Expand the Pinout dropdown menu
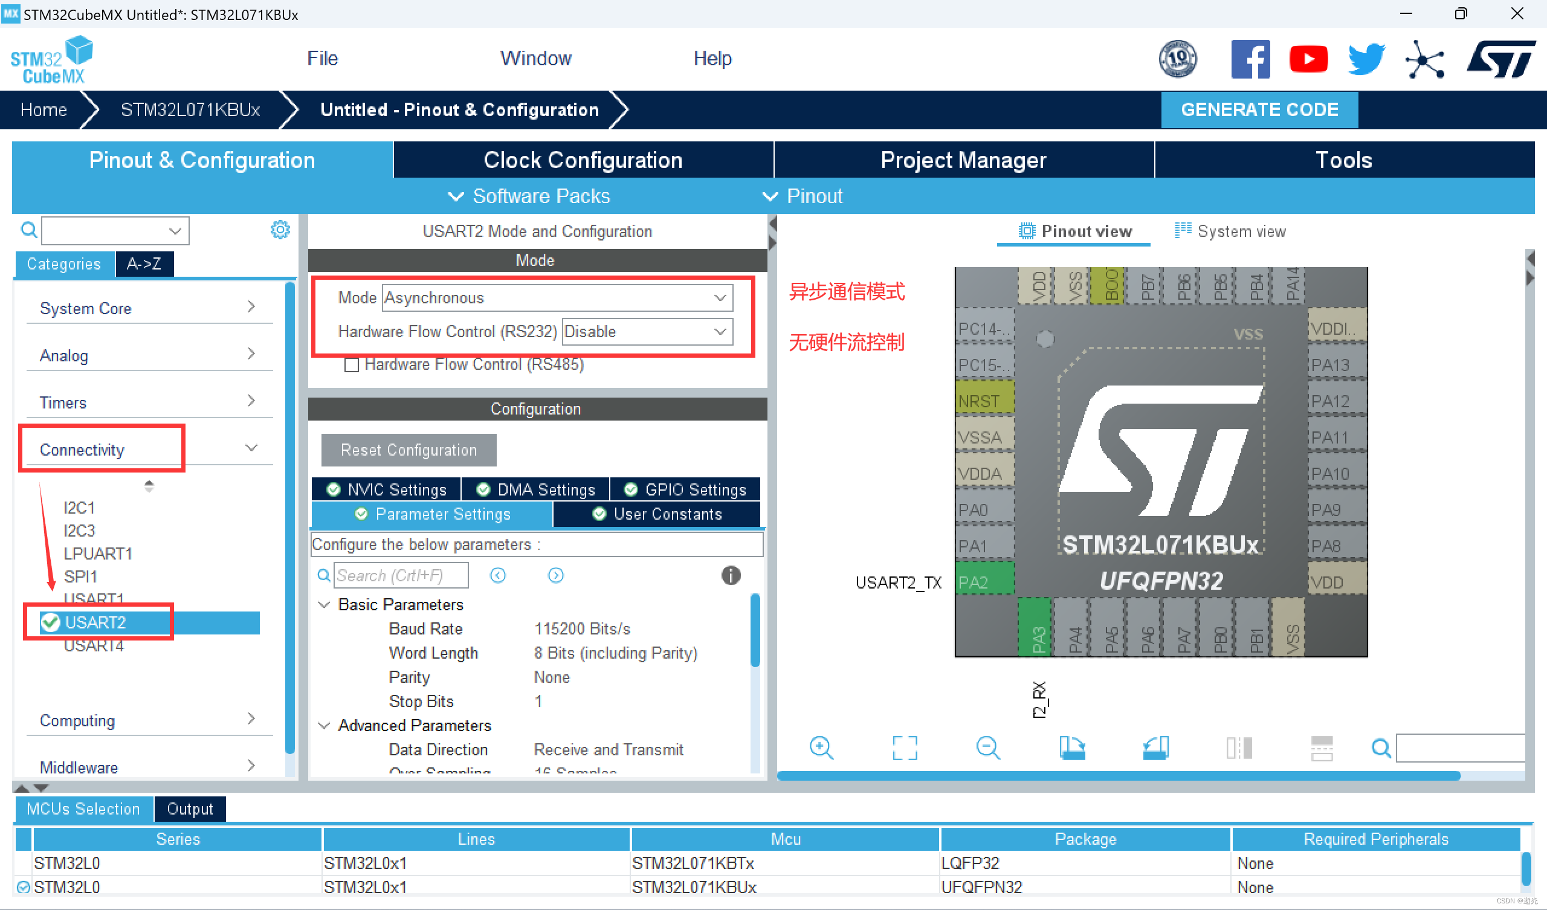1547x910 pixels. coord(802,196)
